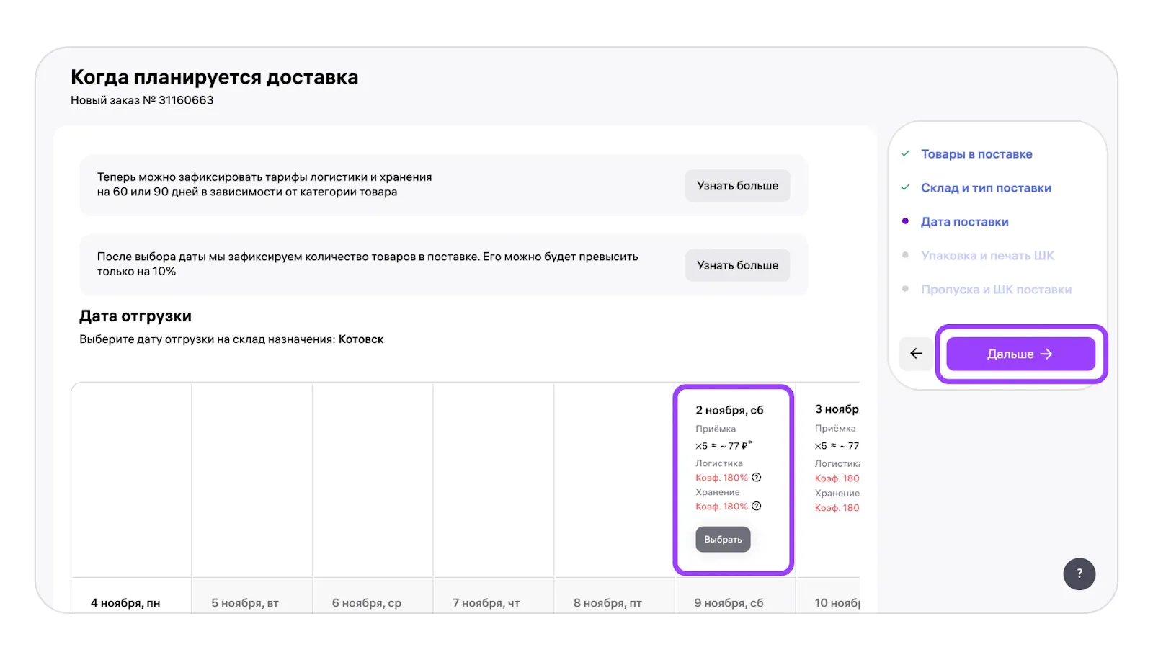The width and height of the screenshot is (1153, 660).
Task: Click info icon beside Логистика coefficient 180%
Action: pyautogui.click(x=757, y=478)
